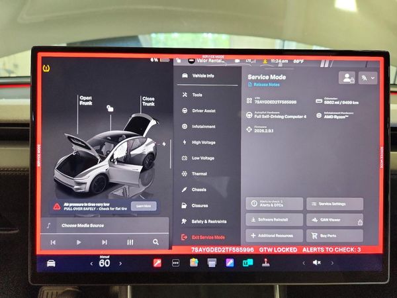Screen dimensions: 397x298
Task: Click Close Trunk label
Action: tap(148, 101)
